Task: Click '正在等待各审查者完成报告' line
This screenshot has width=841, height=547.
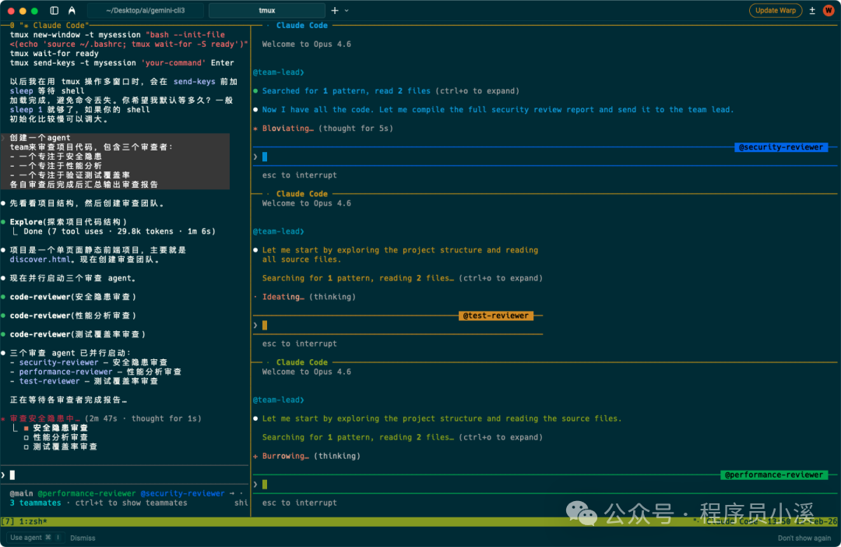Action: [x=68, y=400]
